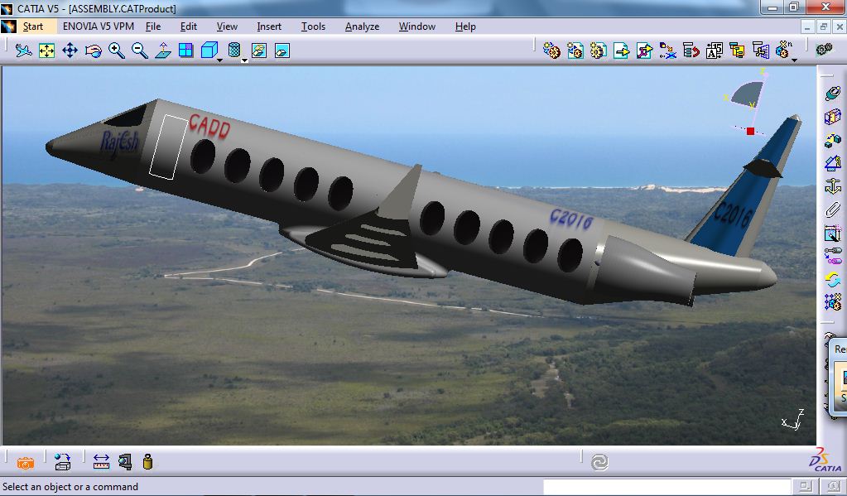Open the Start menu

[32, 26]
